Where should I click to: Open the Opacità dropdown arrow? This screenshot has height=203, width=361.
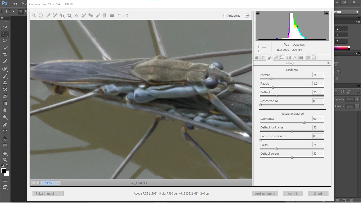tap(357, 99)
